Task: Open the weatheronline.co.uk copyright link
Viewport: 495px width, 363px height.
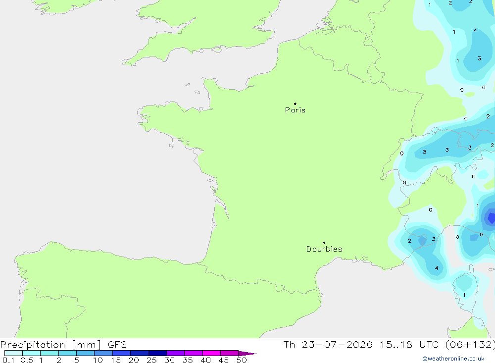Action: 453,359
